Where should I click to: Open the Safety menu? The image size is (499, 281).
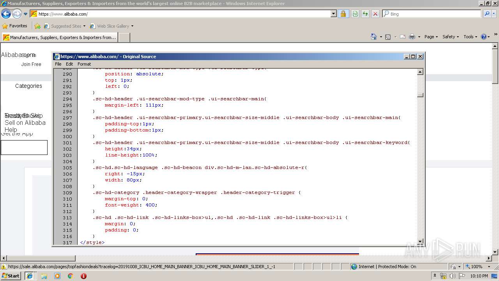[x=451, y=37]
